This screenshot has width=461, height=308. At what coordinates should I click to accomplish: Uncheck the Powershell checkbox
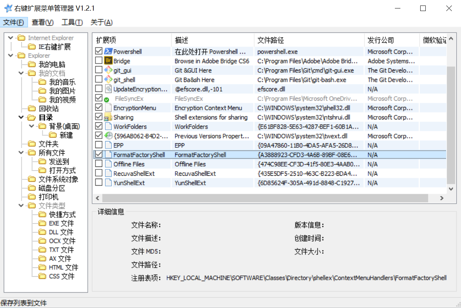(x=98, y=51)
